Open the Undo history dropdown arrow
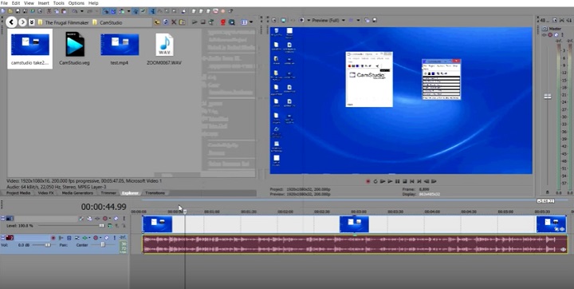Viewport: 574px width, 289px height. coord(81,11)
